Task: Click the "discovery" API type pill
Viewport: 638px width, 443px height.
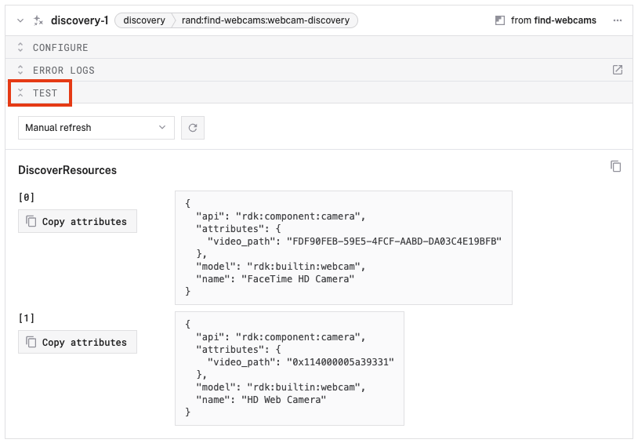Action: coord(143,20)
